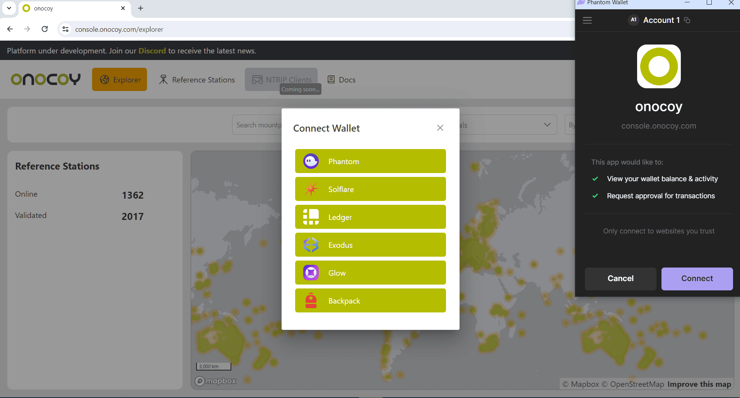Choose the Phantom wallet option
The width and height of the screenshot is (740, 398).
370,161
